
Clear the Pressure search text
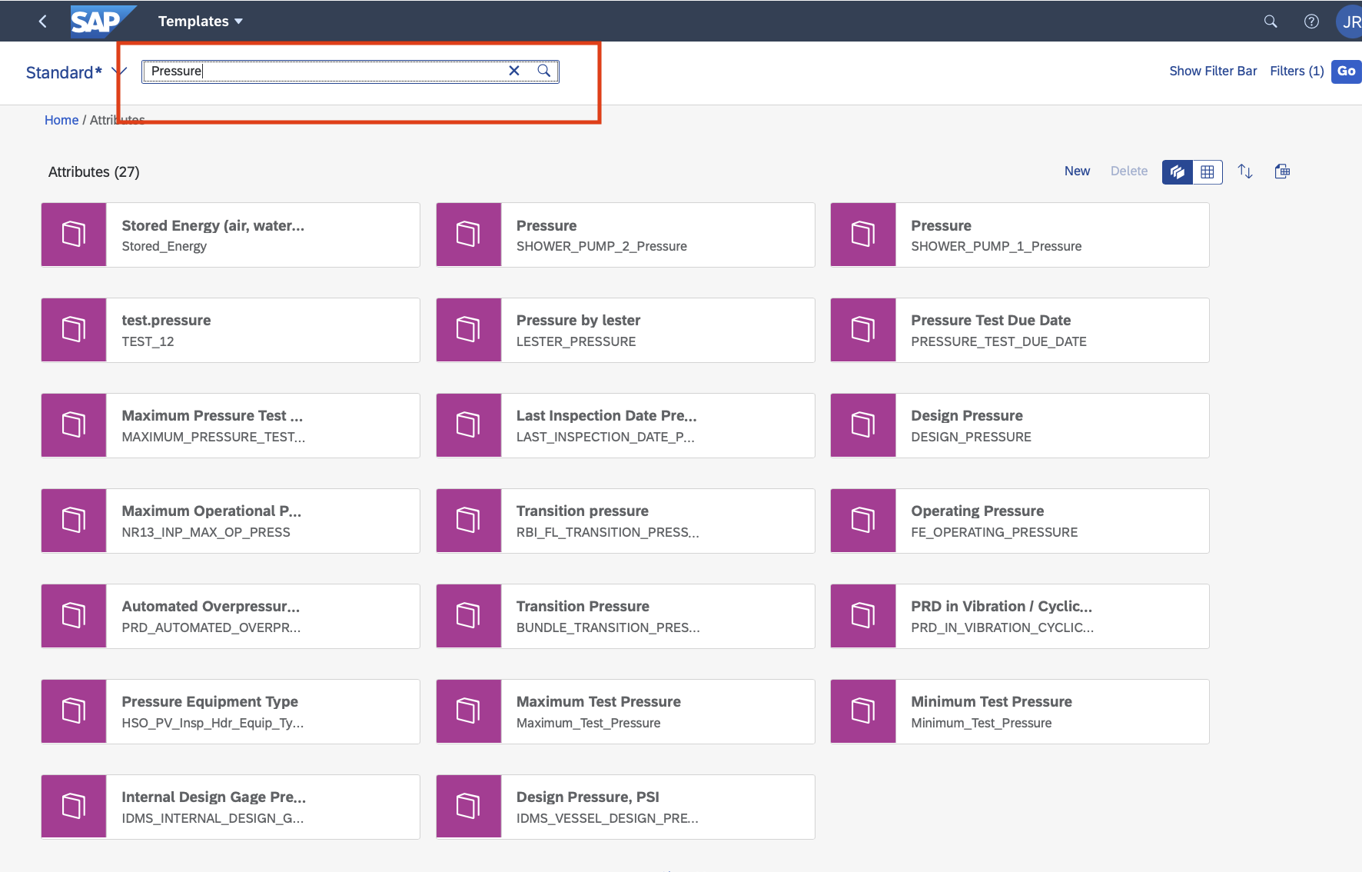click(514, 71)
